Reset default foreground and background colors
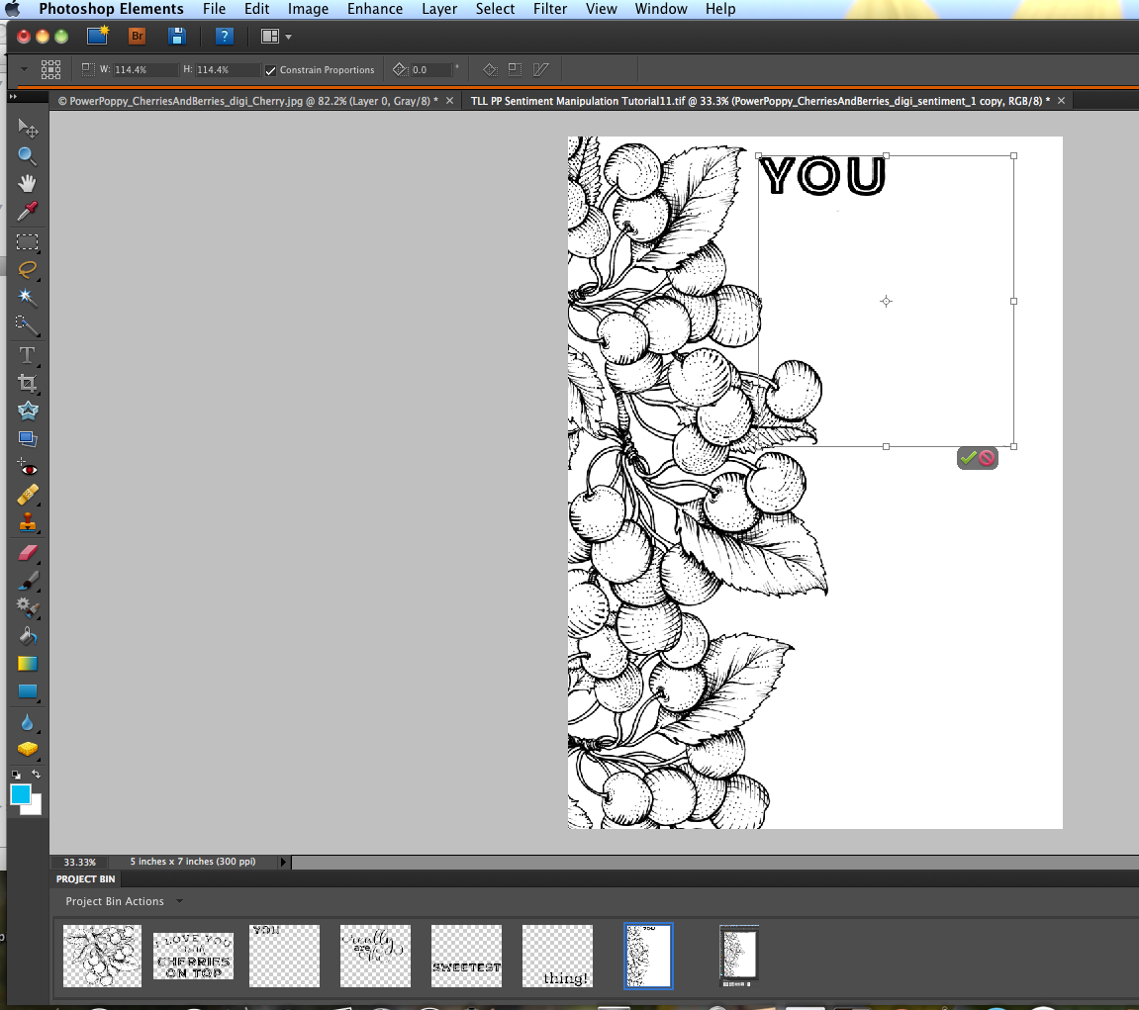1139x1010 pixels. pyautogui.click(x=16, y=775)
